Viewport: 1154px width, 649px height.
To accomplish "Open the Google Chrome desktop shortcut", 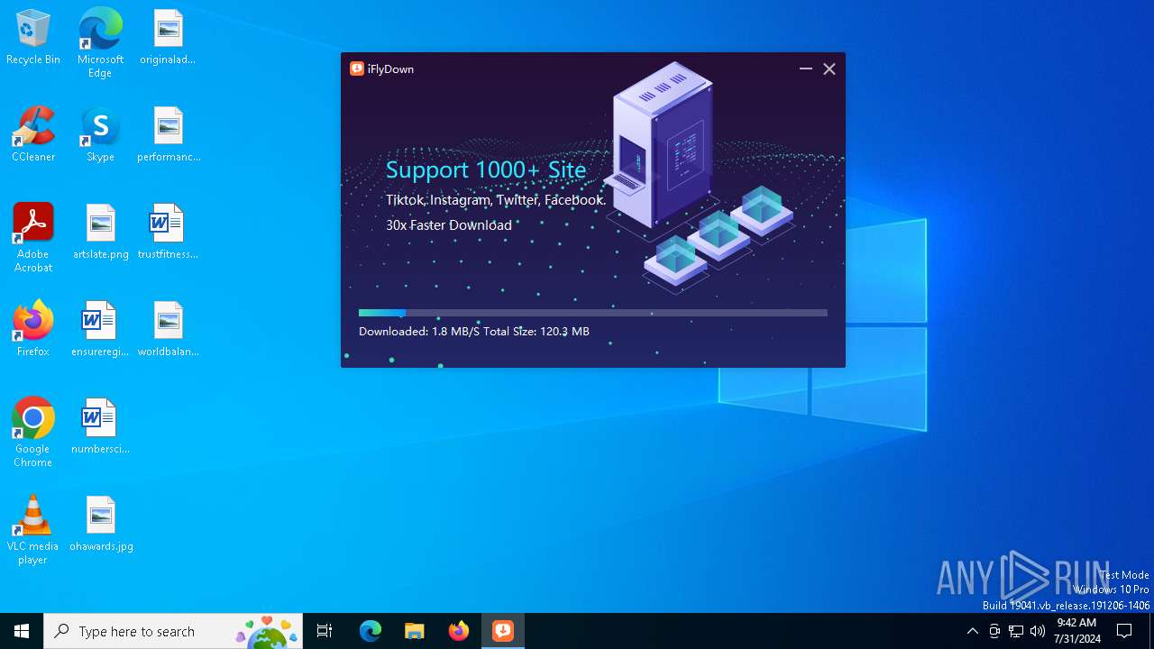I will click(x=33, y=433).
